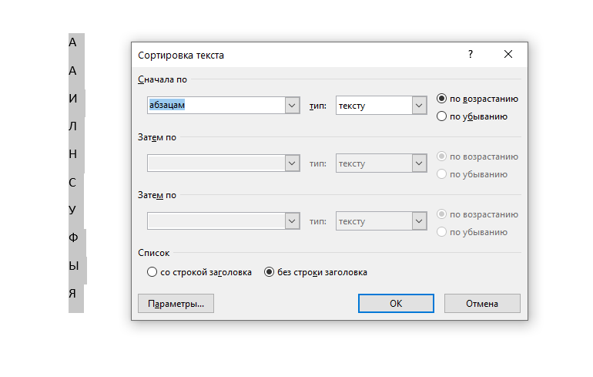Viewport: 593px width, 377px height.
Task: Click the letter Я in the document list
Action: click(73, 293)
